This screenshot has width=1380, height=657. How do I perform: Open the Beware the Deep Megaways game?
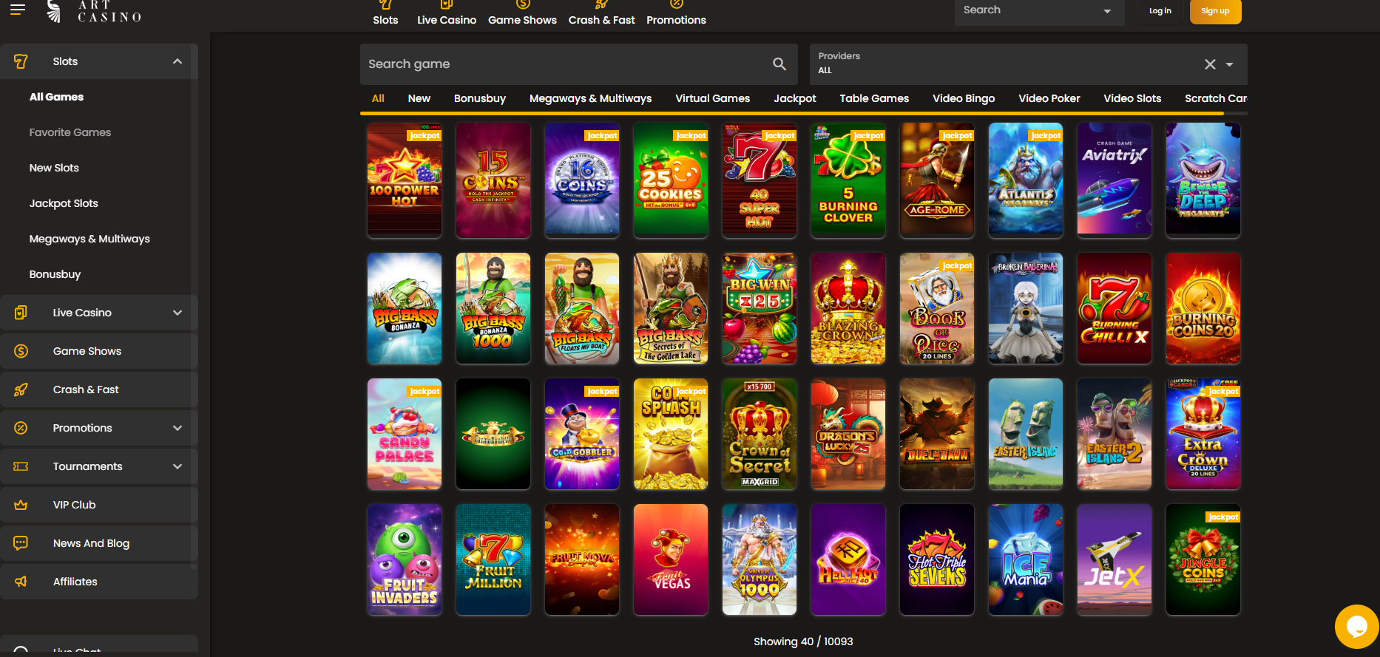click(x=1203, y=180)
